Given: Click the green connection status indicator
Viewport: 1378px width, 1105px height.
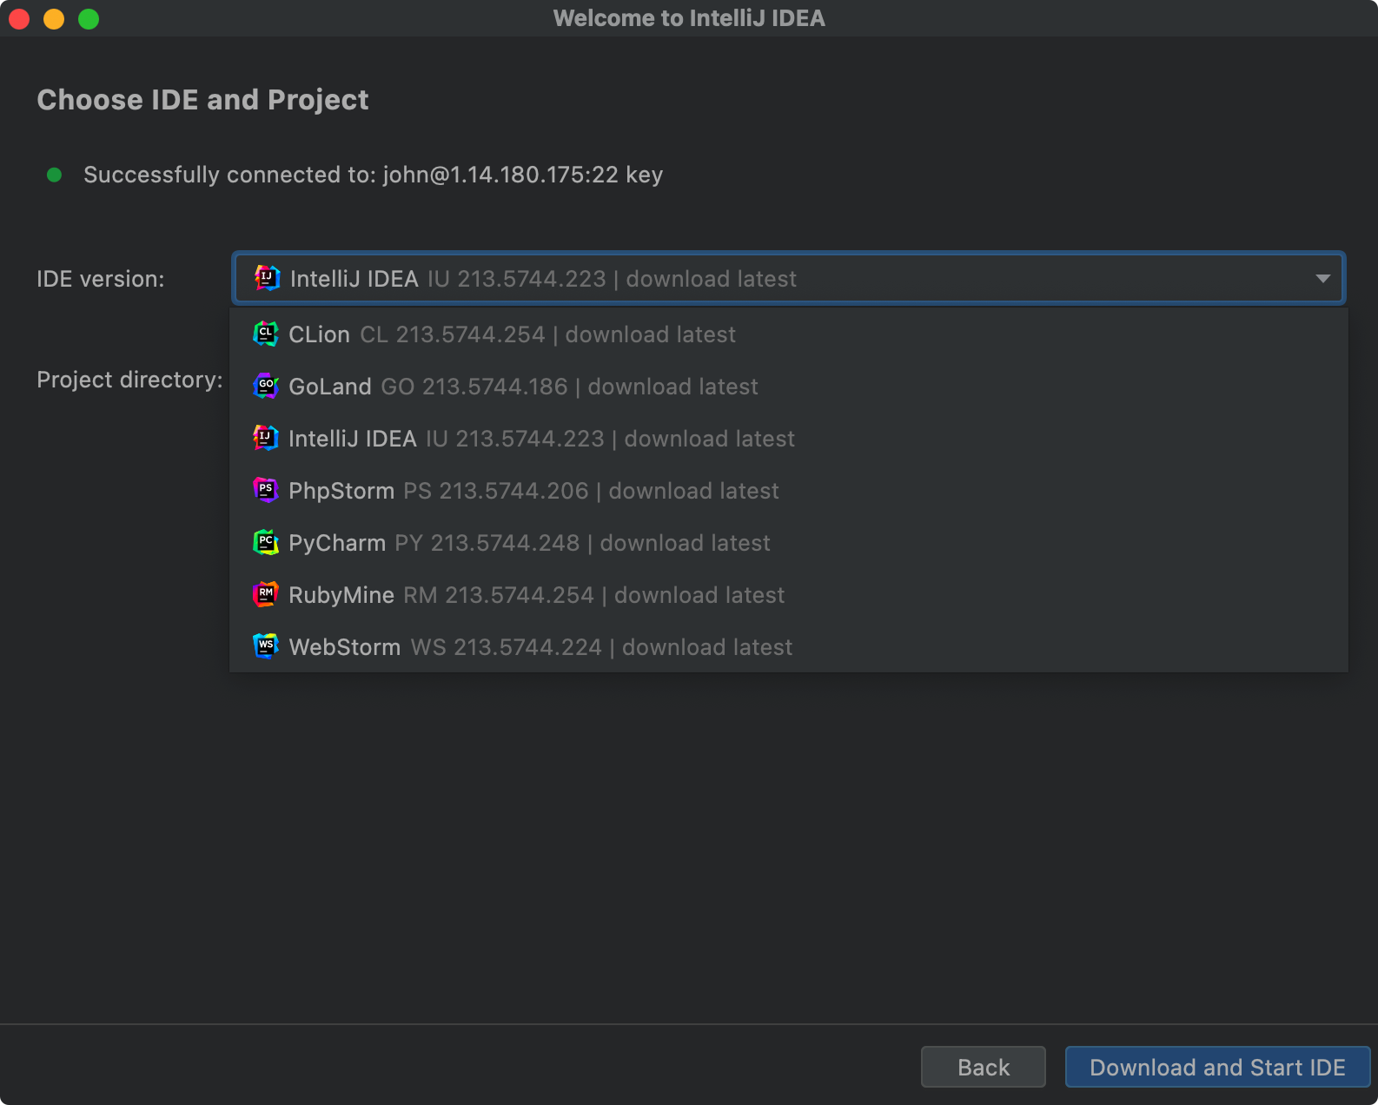Looking at the screenshot, I should coord(54,175).
